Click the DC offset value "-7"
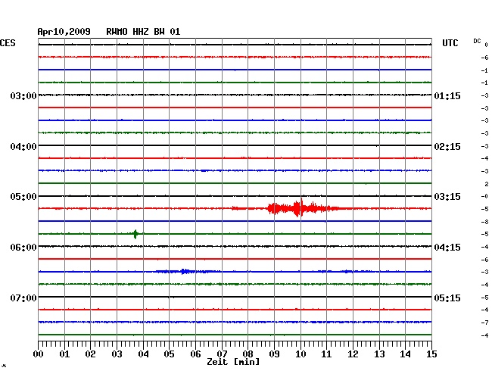The height and width of the screenshot is (374, 492). point(484,323)
